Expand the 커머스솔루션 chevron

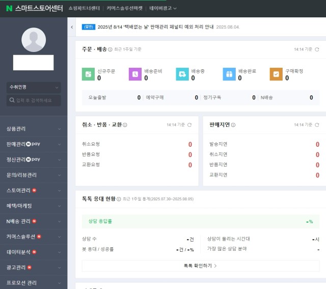59,237
